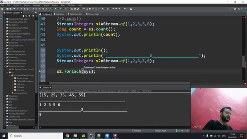Click the green Run toolbar button
Screen dimensions: 247x139
[x=56, y=9]
